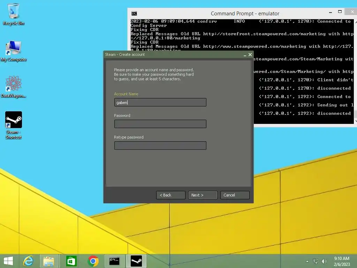
Task: Switch to Steam taskbar button
Action: [x=136, y=261]
